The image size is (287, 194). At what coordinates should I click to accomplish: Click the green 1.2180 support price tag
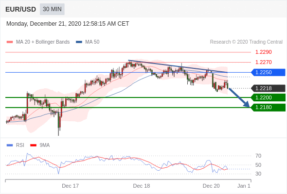[x=268, y=108]
